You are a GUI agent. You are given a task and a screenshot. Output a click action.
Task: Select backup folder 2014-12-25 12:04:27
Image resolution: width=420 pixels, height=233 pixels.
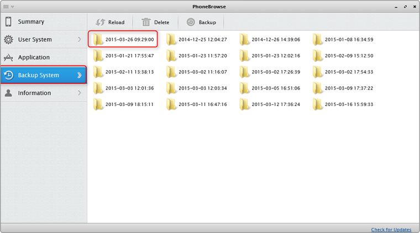(x=197, y=40)
